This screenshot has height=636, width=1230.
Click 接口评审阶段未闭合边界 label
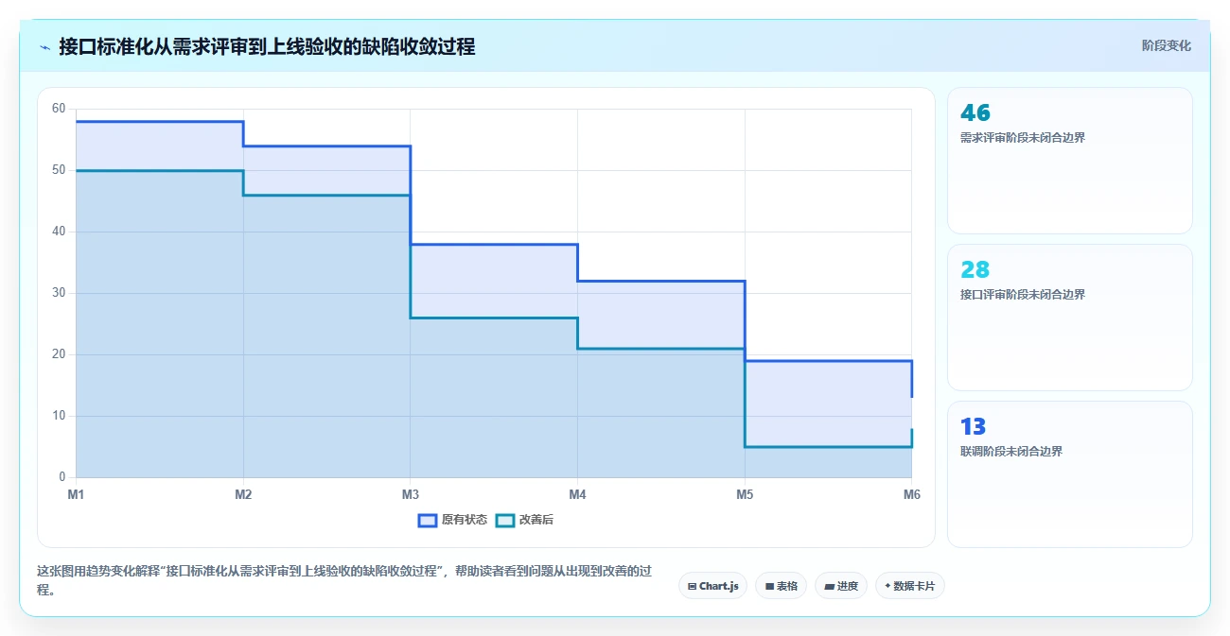tap(1022, 295)
